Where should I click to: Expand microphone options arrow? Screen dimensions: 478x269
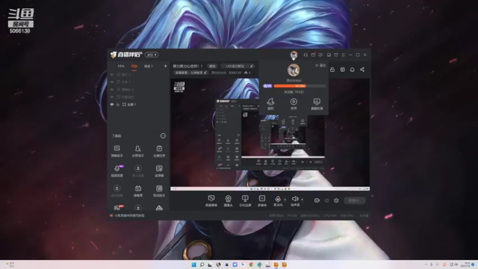[x=286, y=200]
